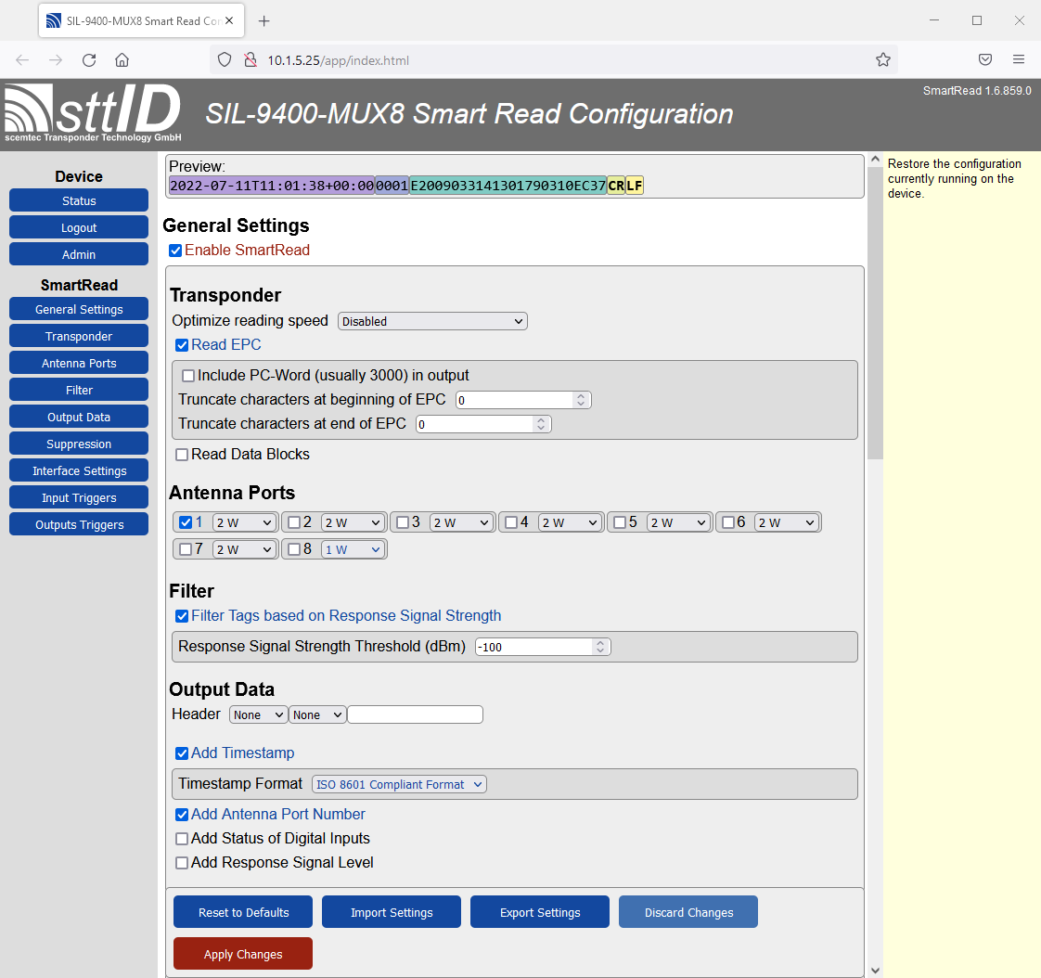Open Input Triggers section
Viewport: 1041px width, 978px height.
79,497
